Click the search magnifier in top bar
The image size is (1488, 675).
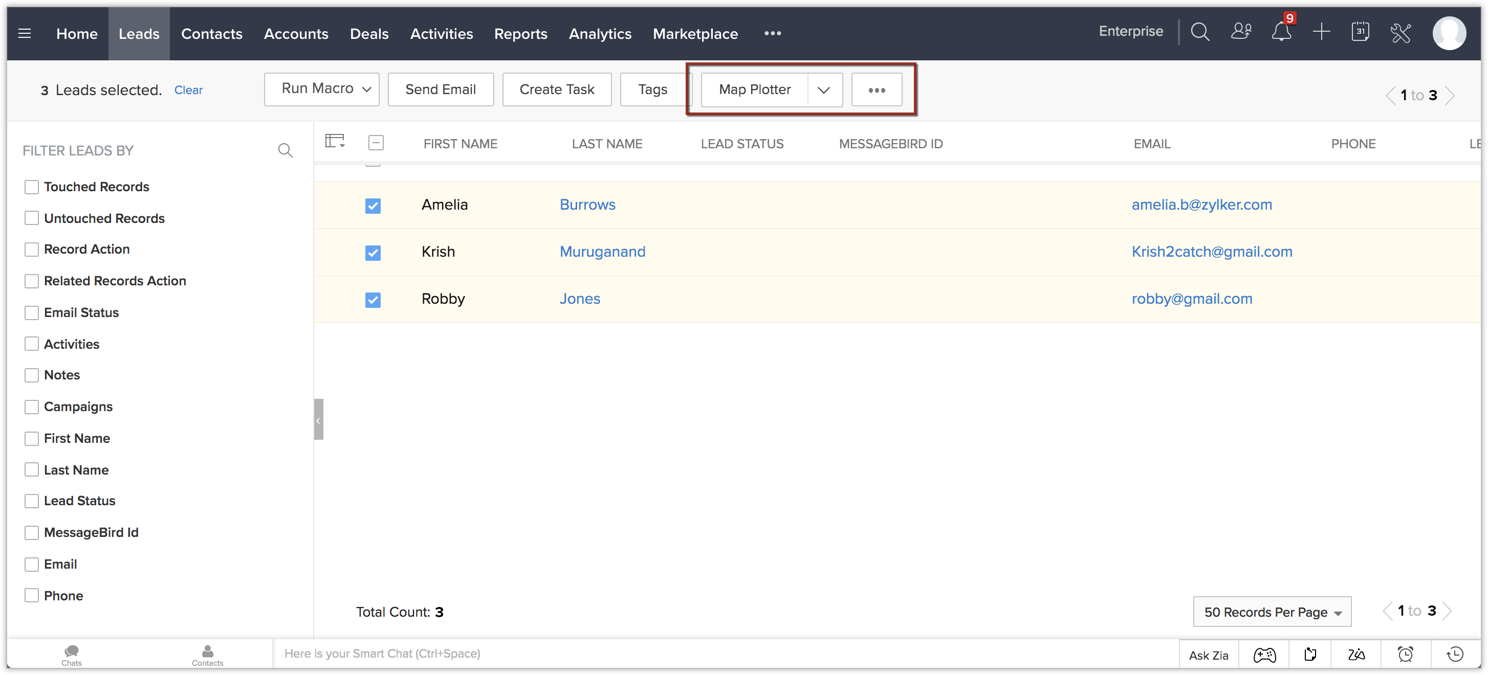[1200, 32]
